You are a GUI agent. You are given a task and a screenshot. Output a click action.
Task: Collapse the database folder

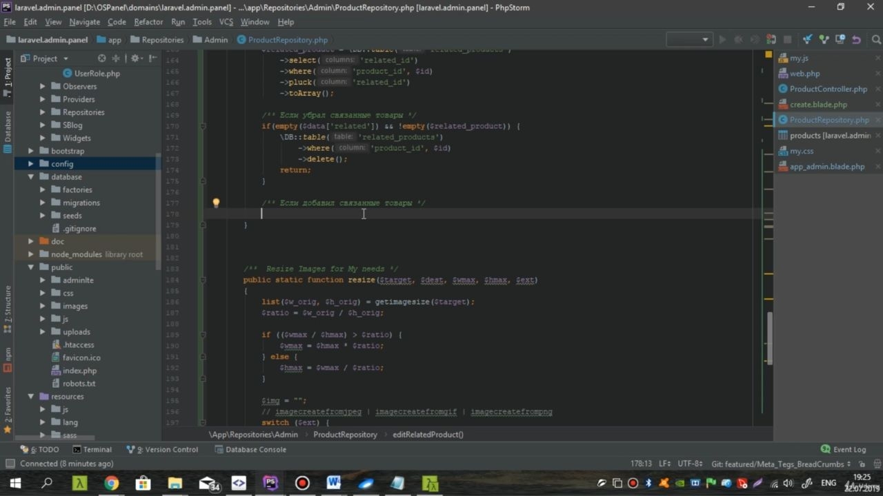(31, 177)
